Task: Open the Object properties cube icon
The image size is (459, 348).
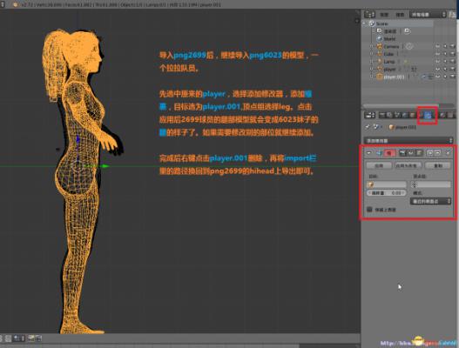Action: click(413, 115)
